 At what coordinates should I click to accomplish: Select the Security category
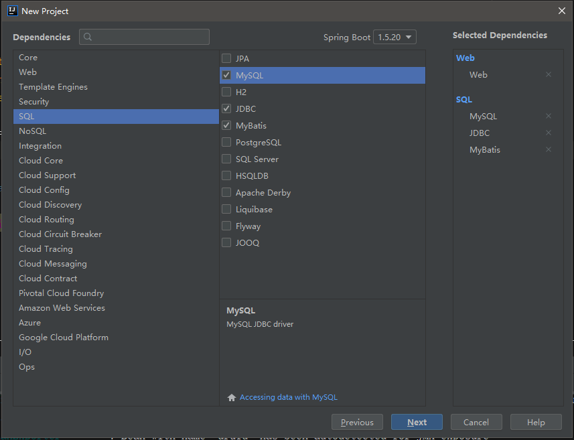116,102
